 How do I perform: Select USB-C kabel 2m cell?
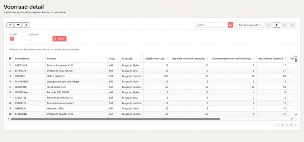coord(77,76)
